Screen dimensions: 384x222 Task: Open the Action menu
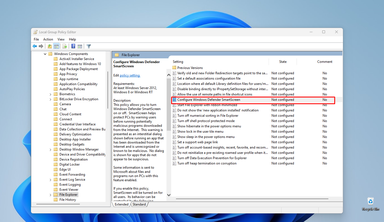click(x=48, y=39)
